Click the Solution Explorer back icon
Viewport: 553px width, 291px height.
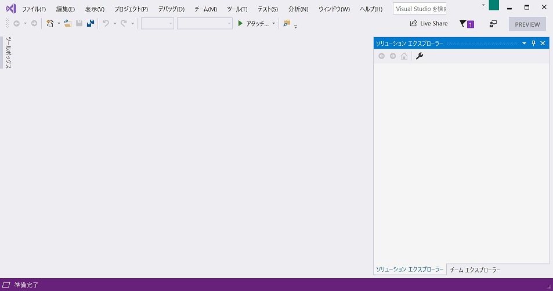click(x=381, y=56)
